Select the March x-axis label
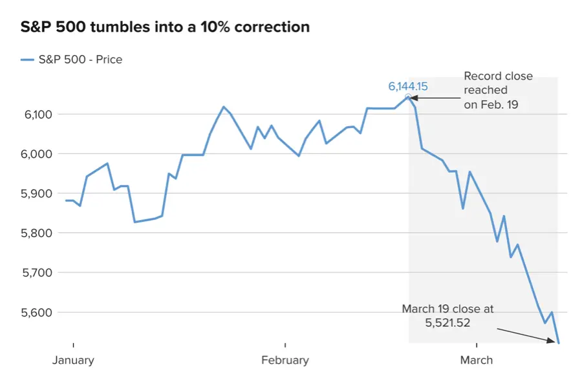Viewport: 582px width, 378px height. (x=477, y=360)
